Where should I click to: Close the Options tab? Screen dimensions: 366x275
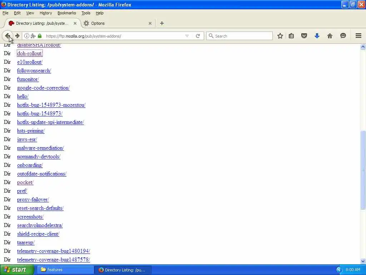coord(150,23)
